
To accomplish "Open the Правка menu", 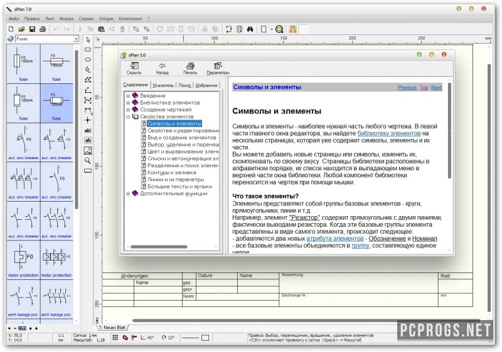I will coord(32,19).
